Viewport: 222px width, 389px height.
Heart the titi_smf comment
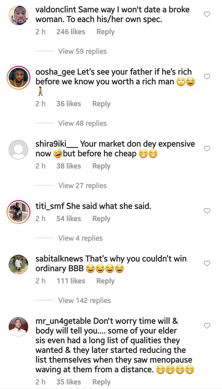(x=207, y=211)
